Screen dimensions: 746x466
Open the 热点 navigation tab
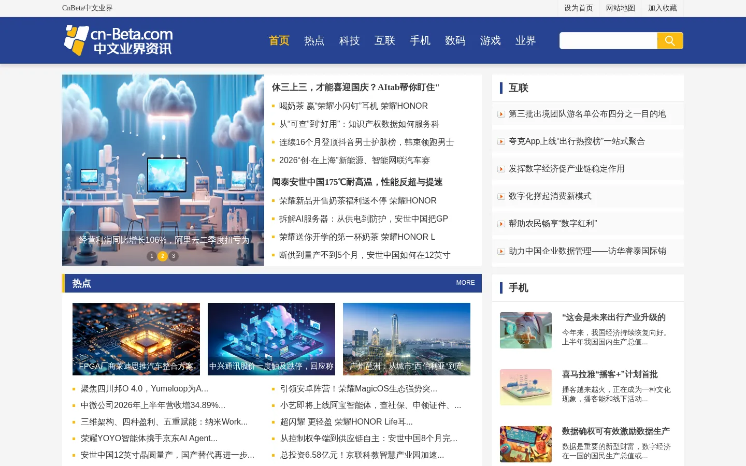coord(314,40)
